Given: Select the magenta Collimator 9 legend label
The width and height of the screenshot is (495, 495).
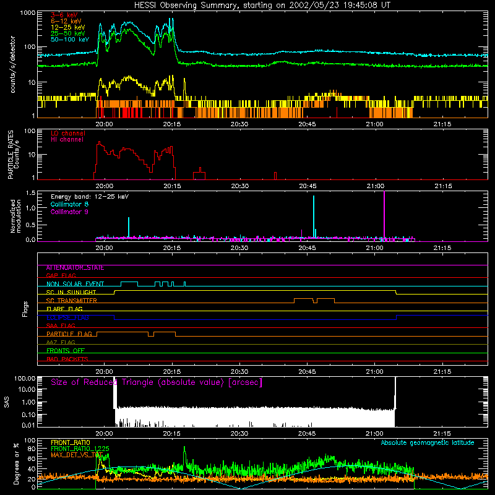Looking at the screenshot, I should [x=69, y=212].
